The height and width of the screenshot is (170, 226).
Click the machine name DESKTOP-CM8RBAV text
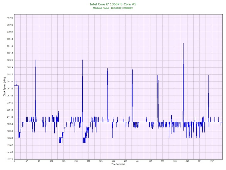[122, 8]
